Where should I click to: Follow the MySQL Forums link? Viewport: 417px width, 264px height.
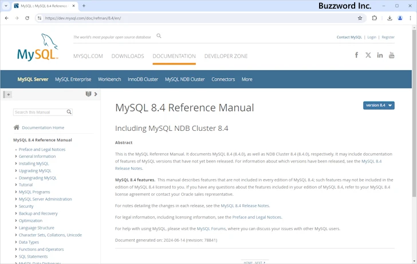click(211, 228)
